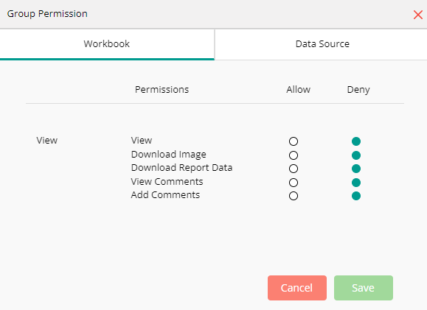427x310 pixels.
Task: Click the Download Report Data label
Action: [x=181, y=168]
